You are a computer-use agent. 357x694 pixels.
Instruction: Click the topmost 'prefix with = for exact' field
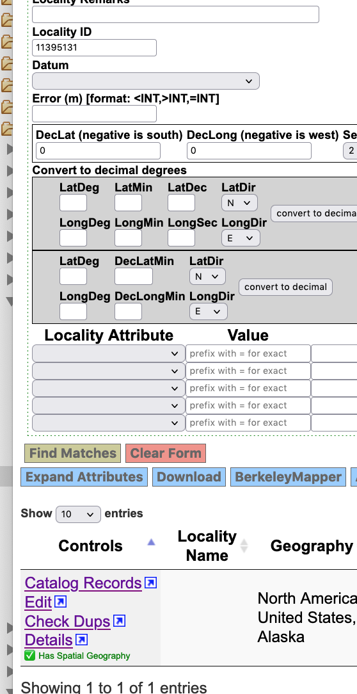248,353
